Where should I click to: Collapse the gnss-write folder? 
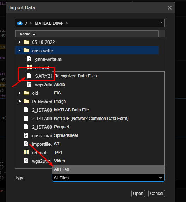click(x=19, y=51)
